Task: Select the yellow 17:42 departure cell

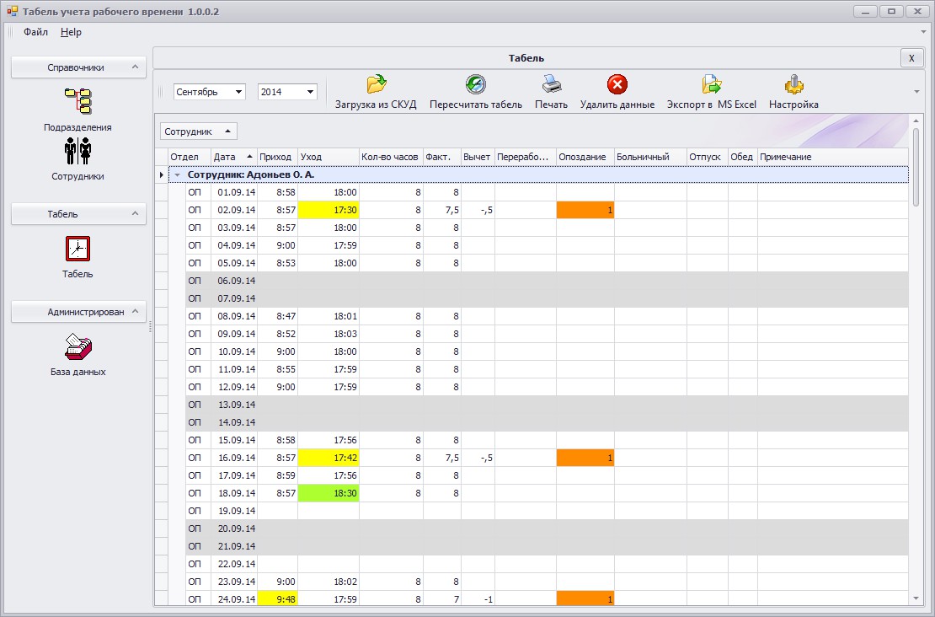Action: pyautogui.click(x=329, y=458)
